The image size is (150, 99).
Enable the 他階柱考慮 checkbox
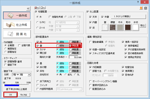click(50, 17)
